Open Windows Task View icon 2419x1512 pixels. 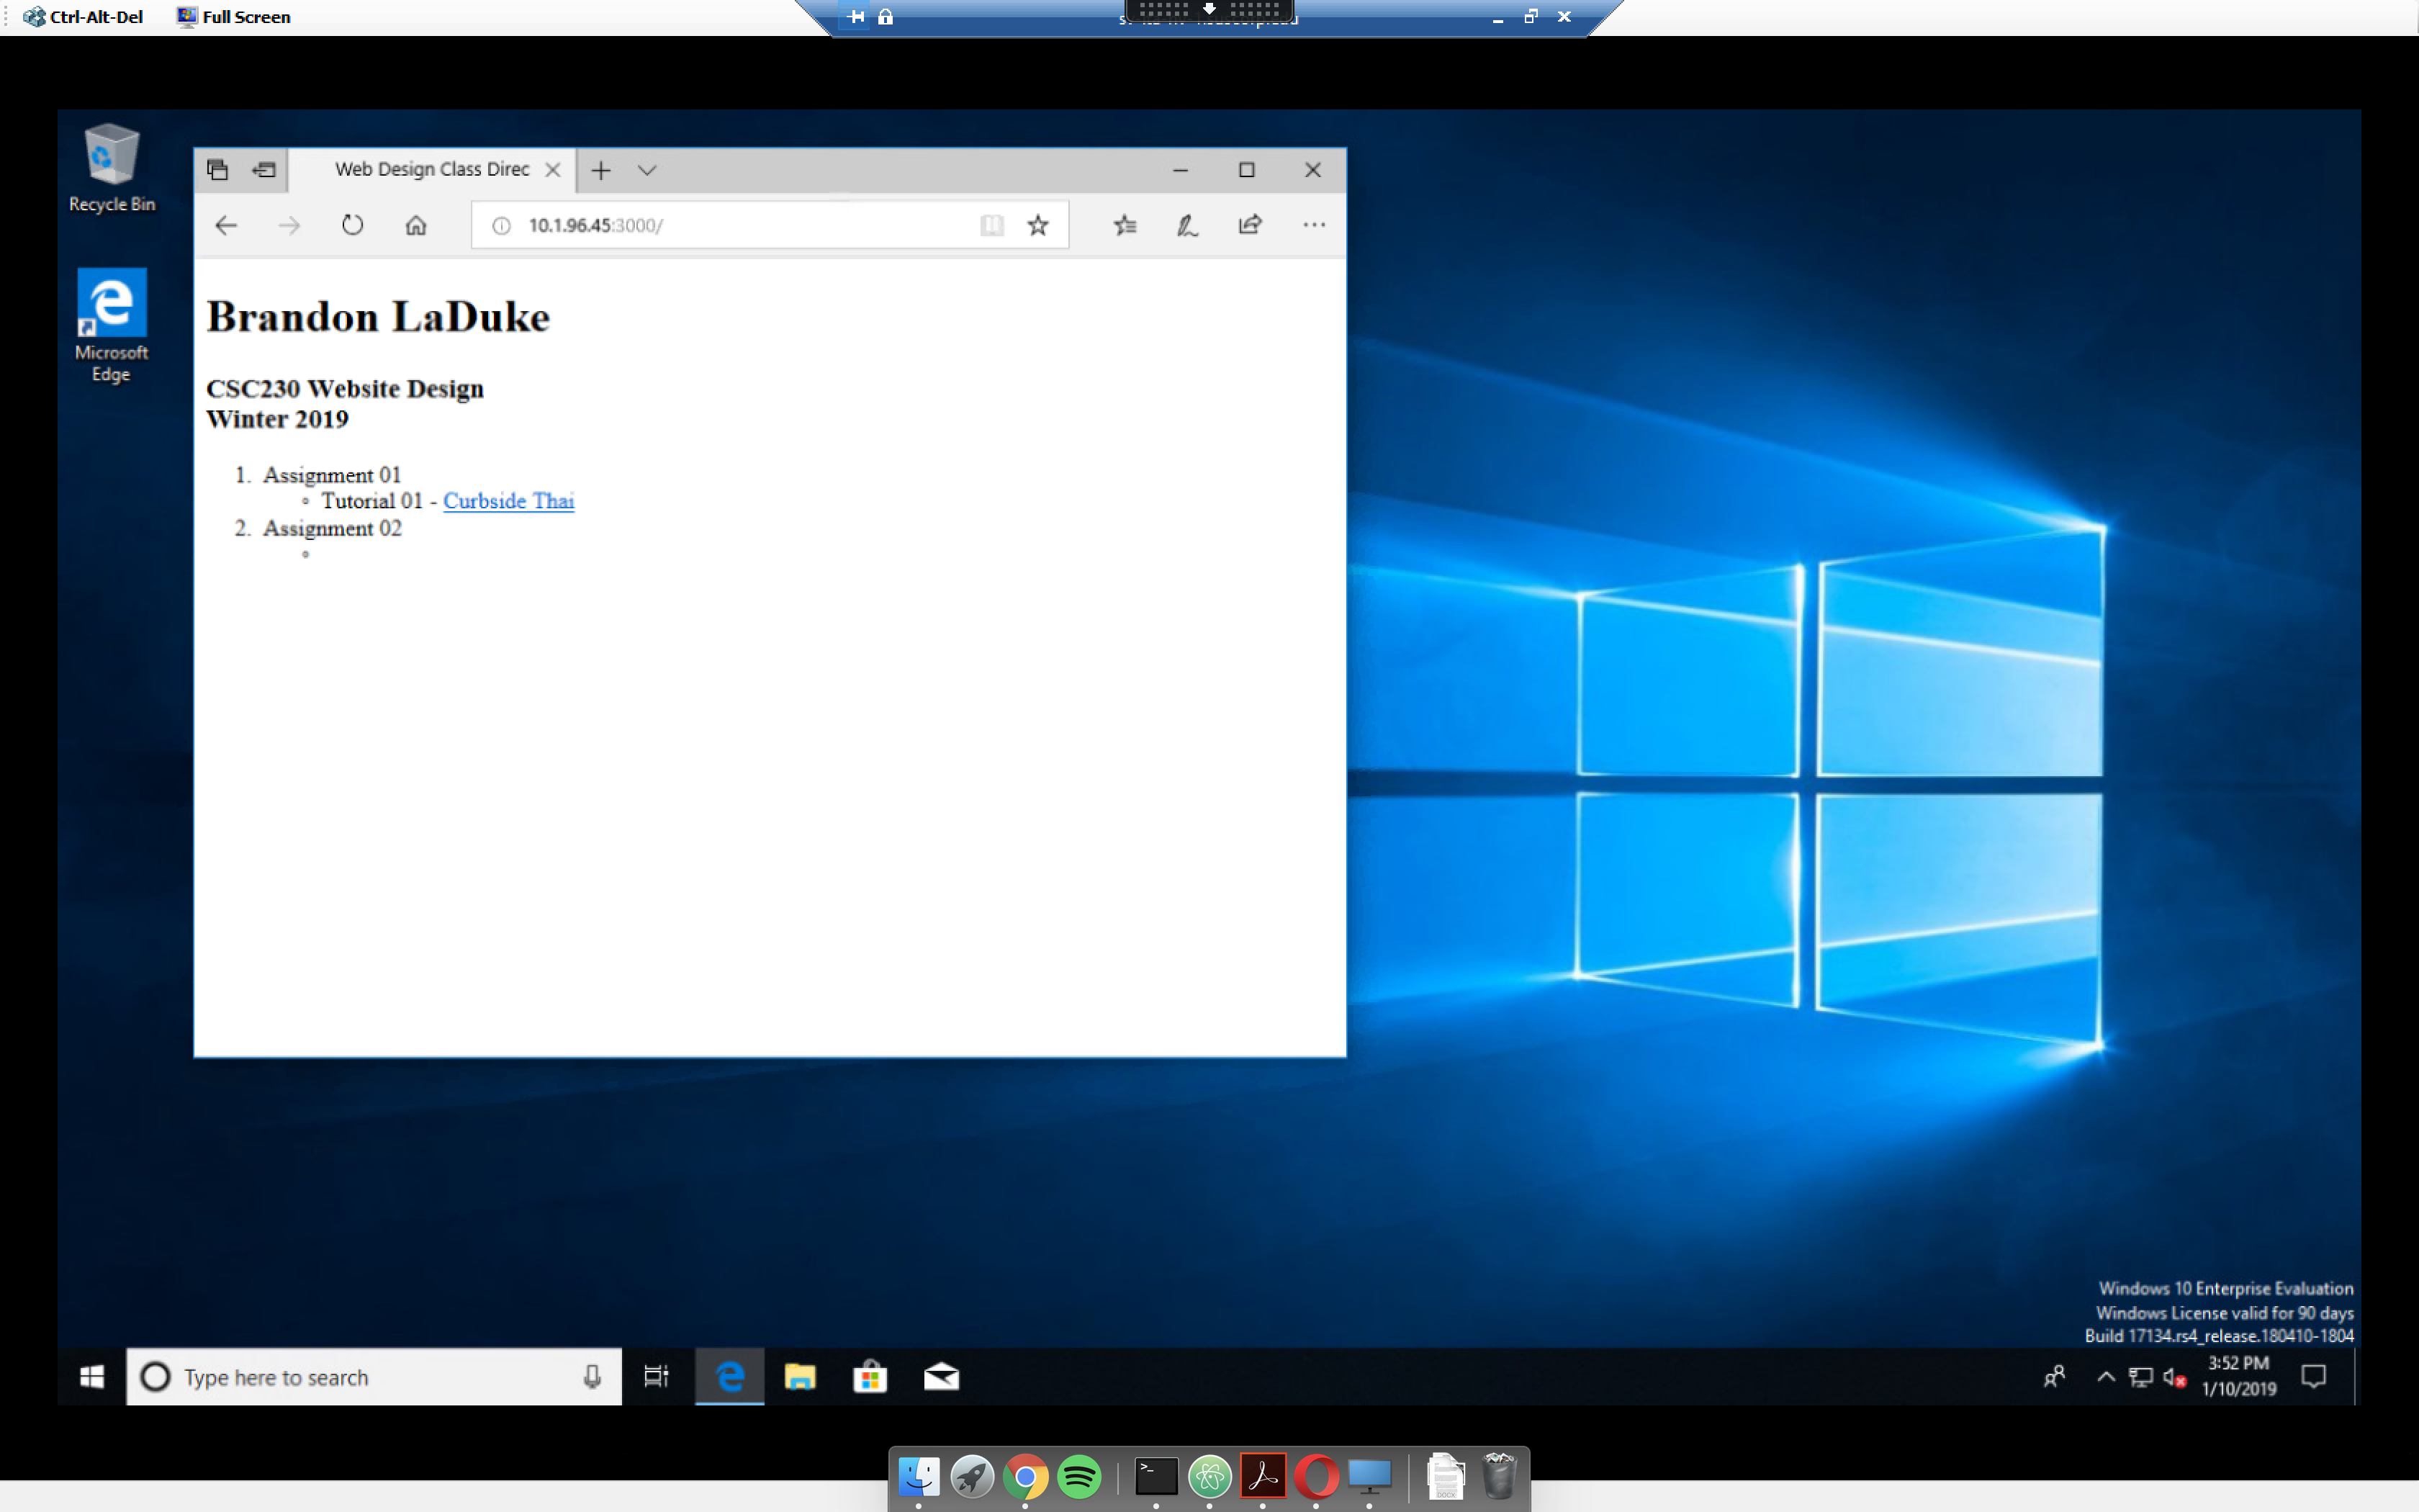tap(656, 1377)
